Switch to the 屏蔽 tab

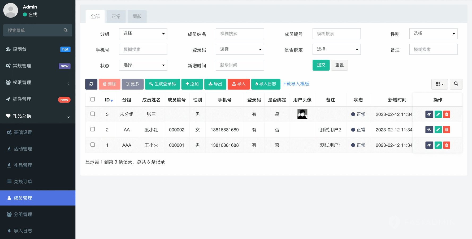click(137, 16)
